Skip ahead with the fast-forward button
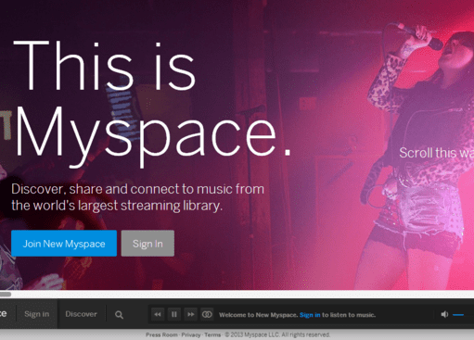 point(190,314)
